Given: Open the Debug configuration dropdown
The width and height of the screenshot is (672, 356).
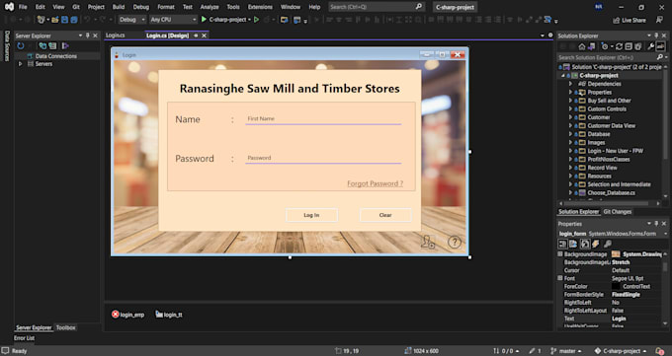Looking at the screenshot, I should 132,20.
